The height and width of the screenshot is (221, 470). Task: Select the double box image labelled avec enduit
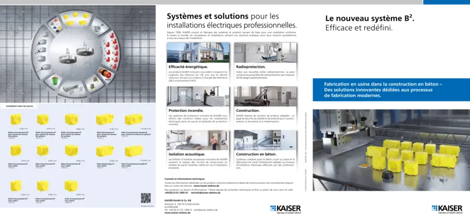(x=134, y=151)
